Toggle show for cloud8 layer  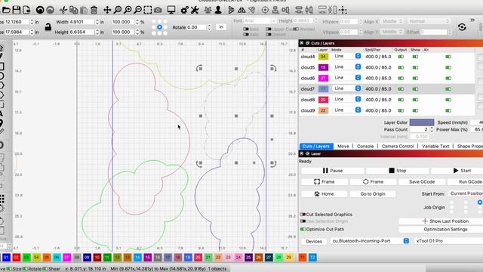point(415,100)
